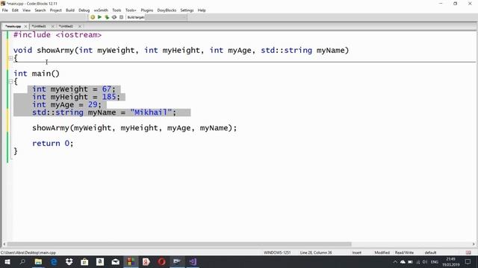The width and height of the screenshot is (478, 268).
Task: Open the File menu
Action: (x=5, y=10)
